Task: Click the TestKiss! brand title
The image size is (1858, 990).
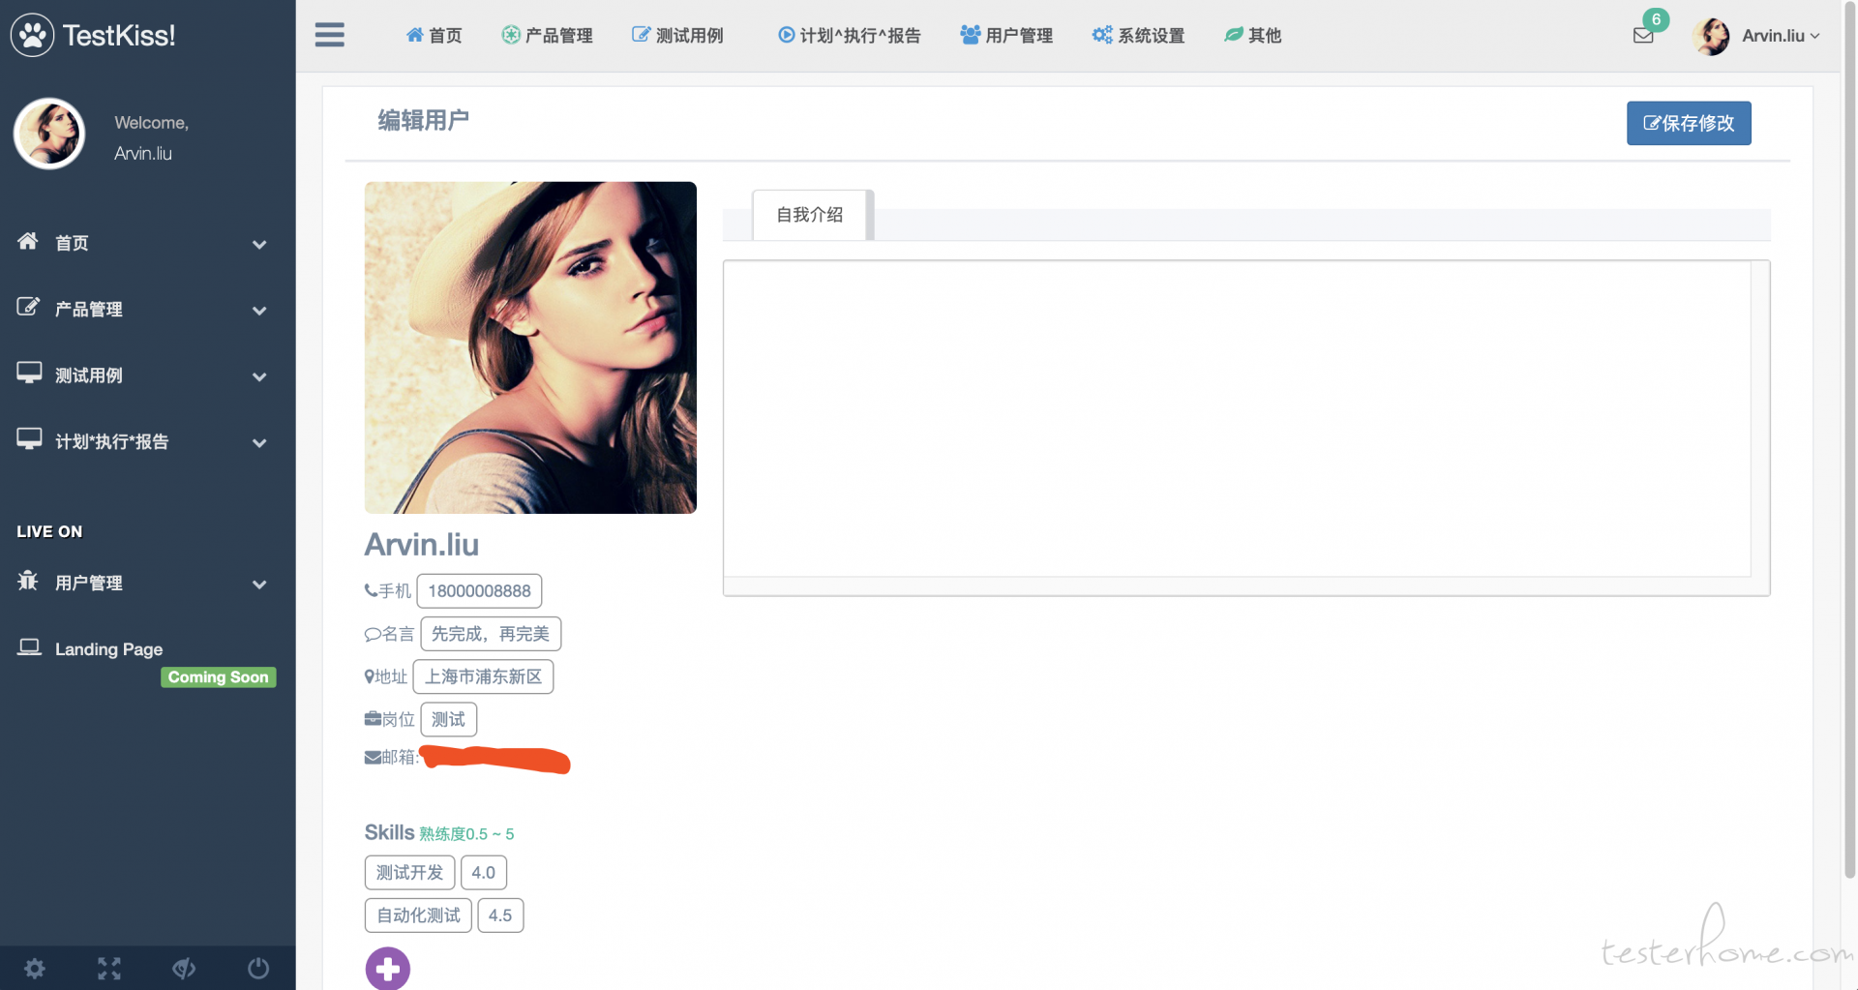Action: click(x=119, y=36)
